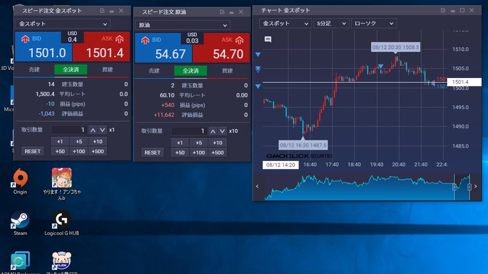Increase gold trade quantity with the up arrow
The width and height of the screenshot is (488, 274).
pos(93,130)
